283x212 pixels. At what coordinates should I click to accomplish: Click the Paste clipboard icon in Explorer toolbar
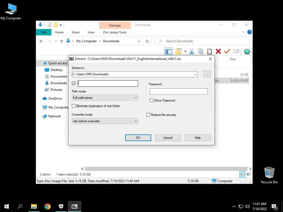209,52
